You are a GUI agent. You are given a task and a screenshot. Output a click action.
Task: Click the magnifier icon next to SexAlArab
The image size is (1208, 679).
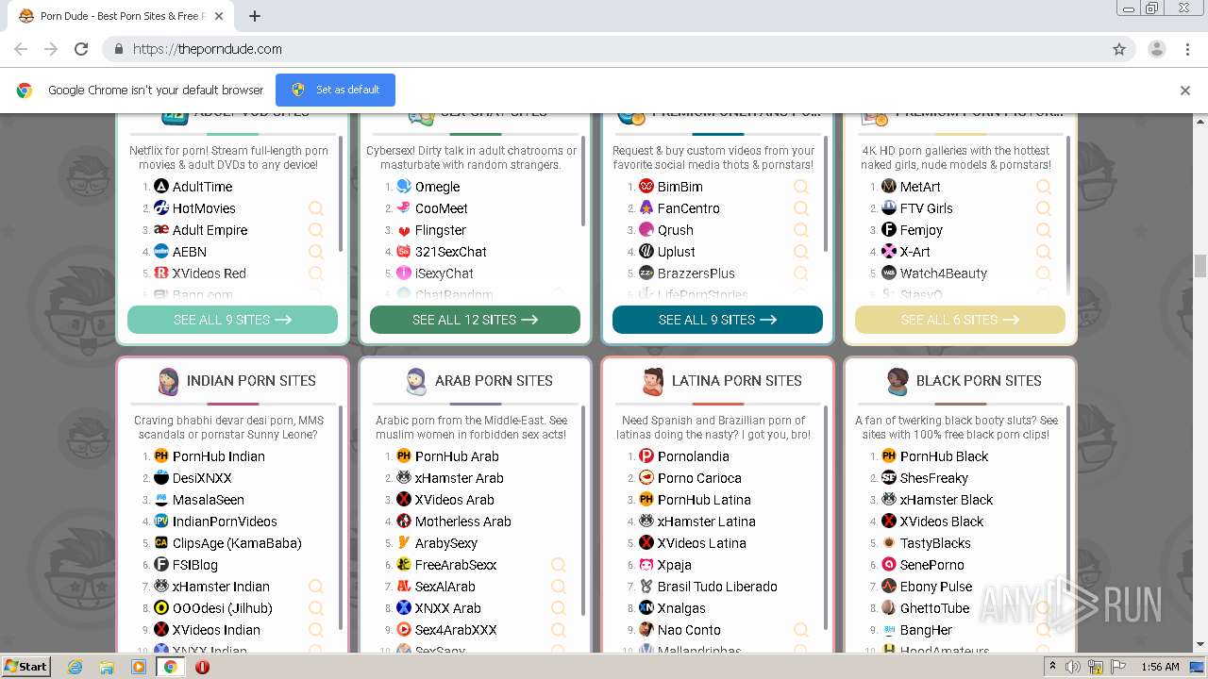pyautogui.click(x=559, y=587)
